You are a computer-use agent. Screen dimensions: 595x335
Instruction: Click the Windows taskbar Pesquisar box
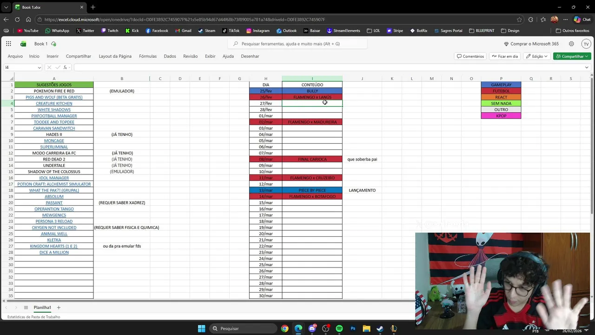242,328
